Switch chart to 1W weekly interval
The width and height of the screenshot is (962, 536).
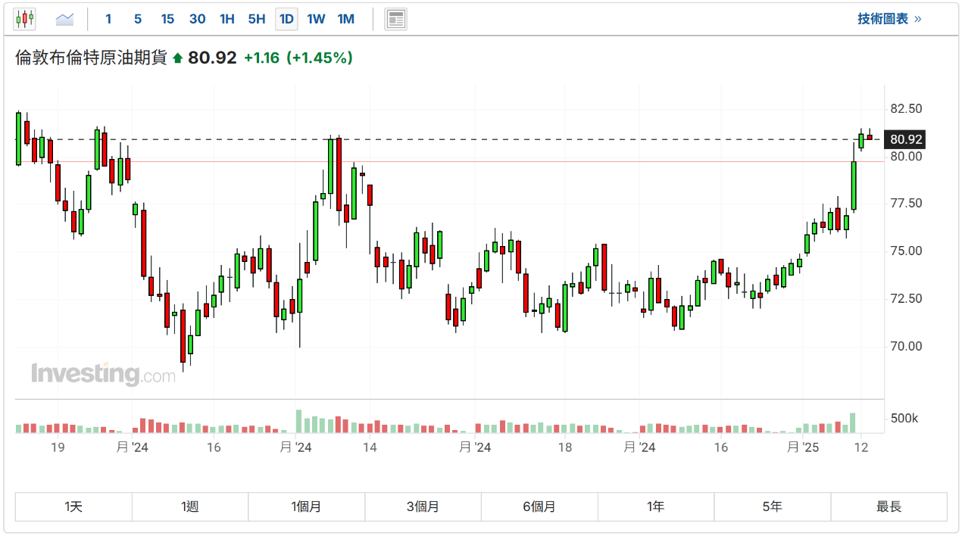[316, 19]
